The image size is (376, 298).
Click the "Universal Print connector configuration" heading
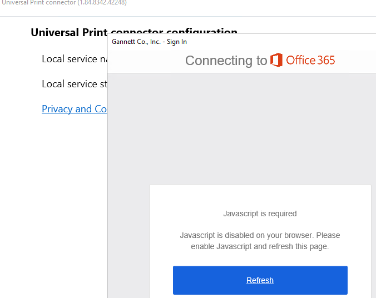pos(134,32)
